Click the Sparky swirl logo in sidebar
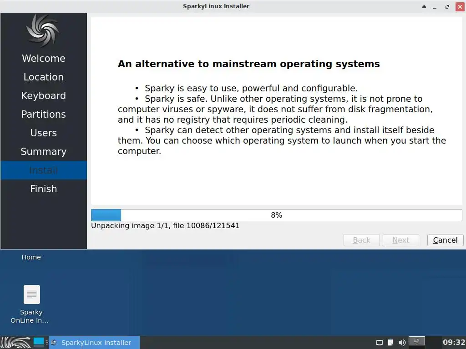The height and width of the screenshot is (349, 466). (43, 30)
